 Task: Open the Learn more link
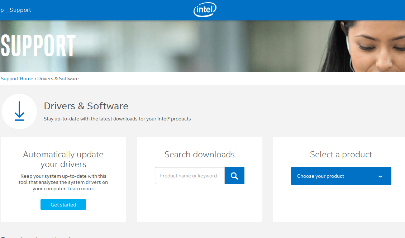(80, 189)
